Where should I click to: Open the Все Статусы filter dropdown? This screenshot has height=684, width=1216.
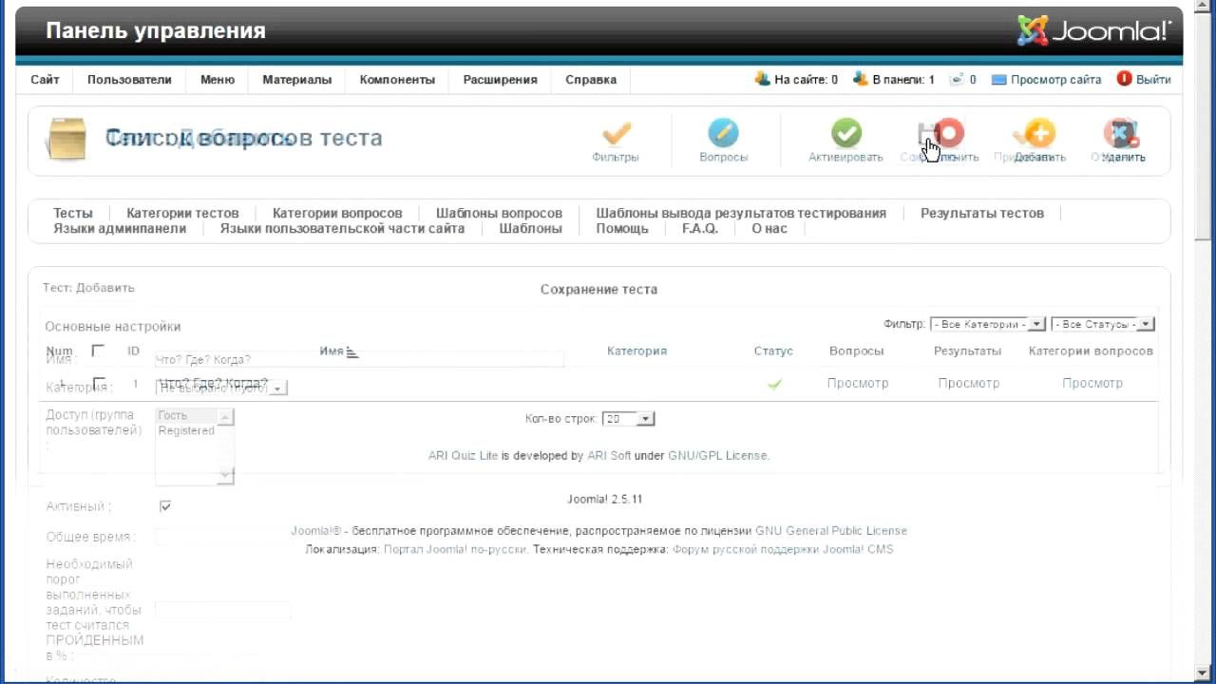click(1102, 324)
